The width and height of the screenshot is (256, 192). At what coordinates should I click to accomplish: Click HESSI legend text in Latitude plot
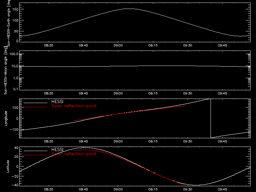[57, 149]
